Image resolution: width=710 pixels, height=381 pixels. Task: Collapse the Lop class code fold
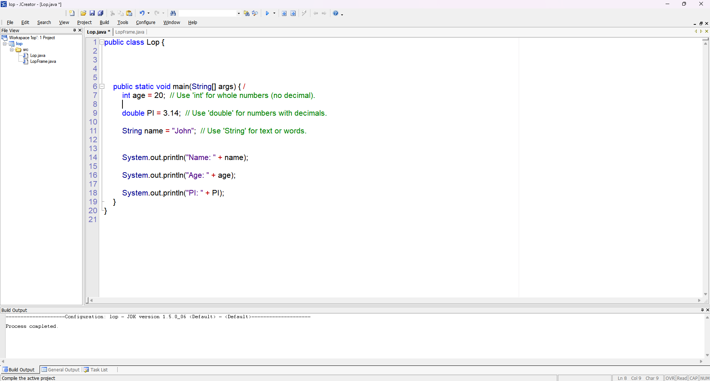click(102, 42)
